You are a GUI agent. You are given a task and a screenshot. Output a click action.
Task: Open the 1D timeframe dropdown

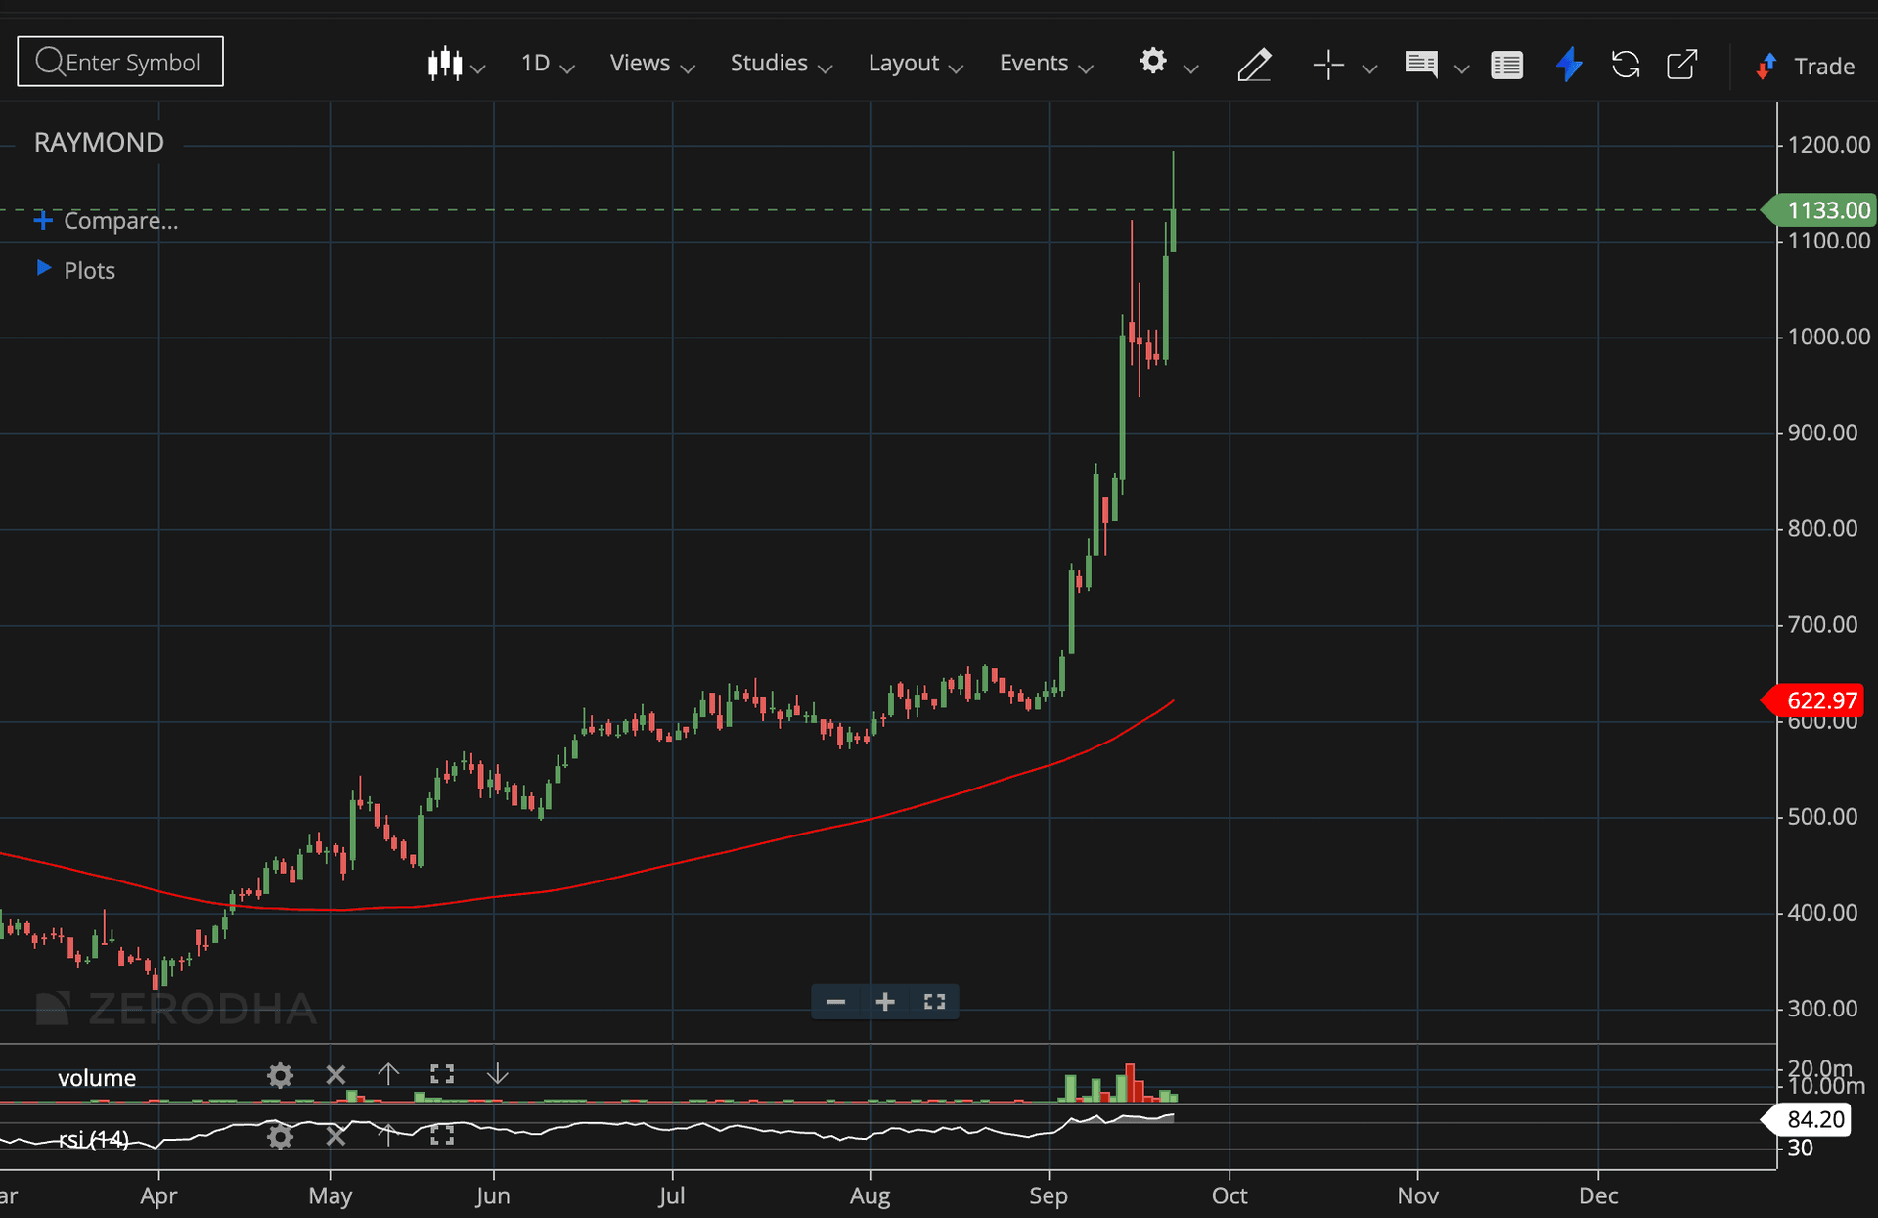547,64
